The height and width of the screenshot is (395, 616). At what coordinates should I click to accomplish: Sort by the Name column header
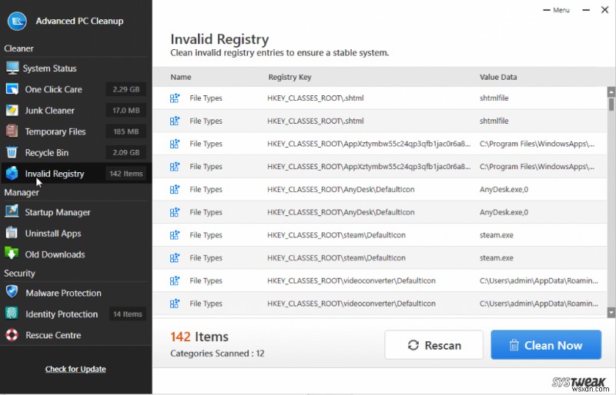tap(181, 78)
